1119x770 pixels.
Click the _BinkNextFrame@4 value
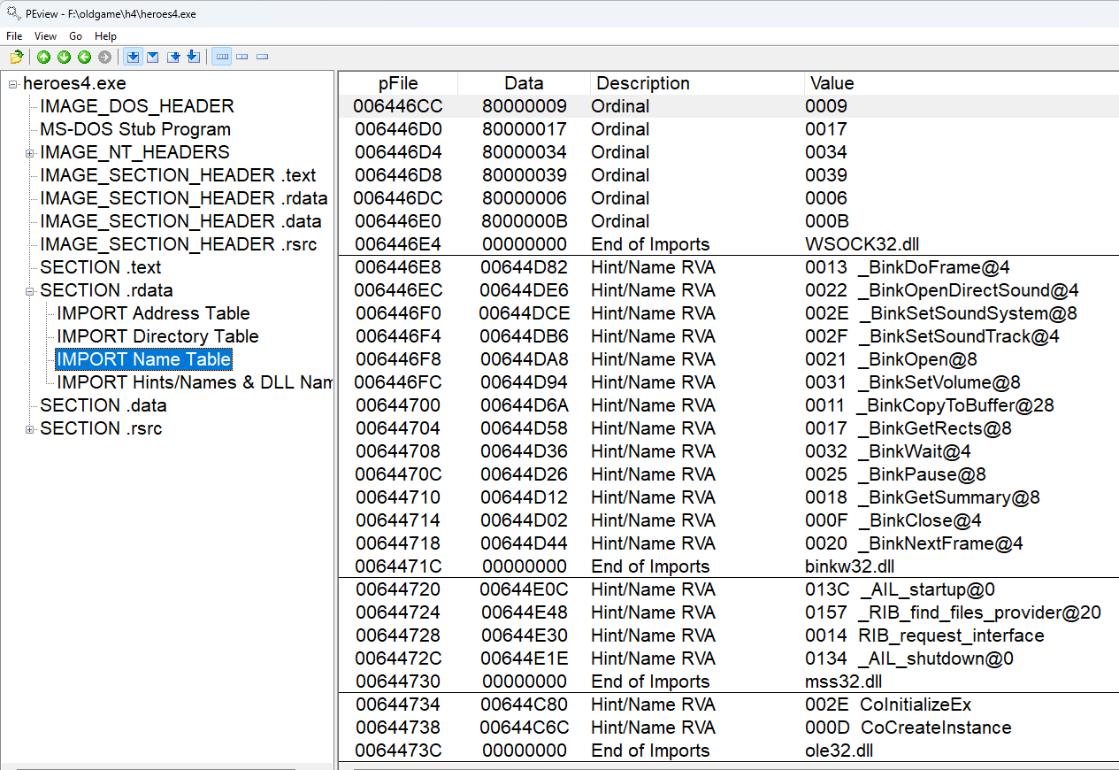tap(940, 543)
